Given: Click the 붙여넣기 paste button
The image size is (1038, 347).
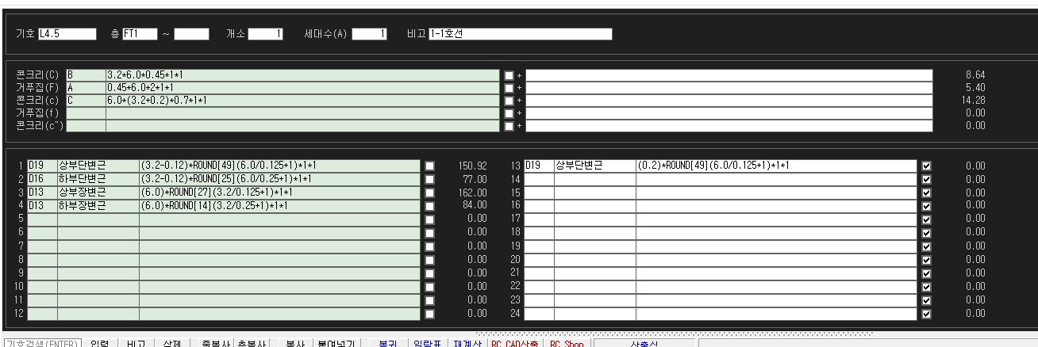Looking at the screenshot, I should tap(338, 343).
